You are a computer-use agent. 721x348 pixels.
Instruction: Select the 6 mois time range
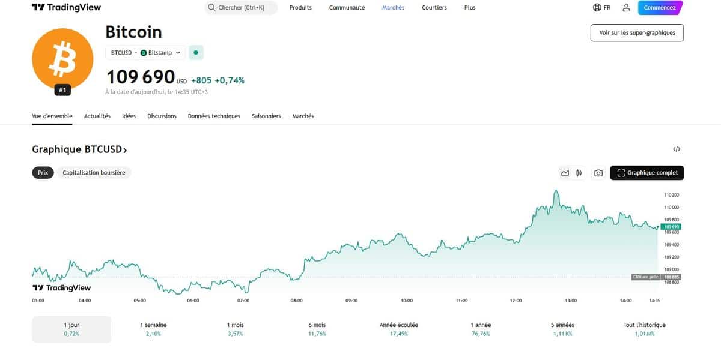317,329
